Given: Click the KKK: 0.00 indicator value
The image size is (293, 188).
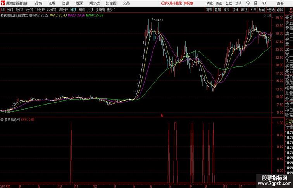Looking at the screenshot, I should tap(28, 120).
